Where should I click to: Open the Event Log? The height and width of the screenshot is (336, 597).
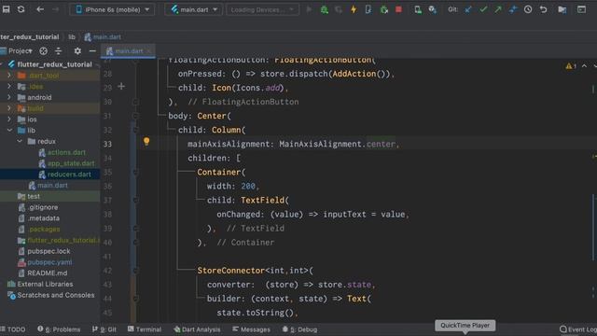578,329
